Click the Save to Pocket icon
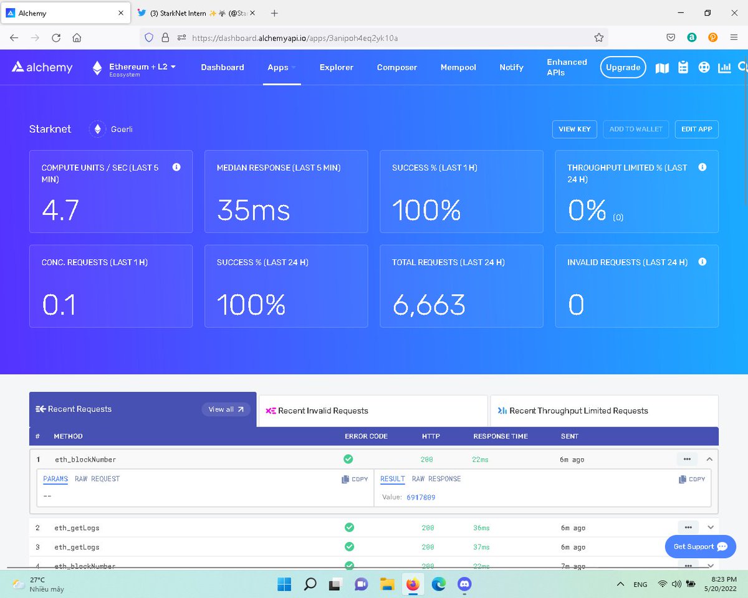 671,37
